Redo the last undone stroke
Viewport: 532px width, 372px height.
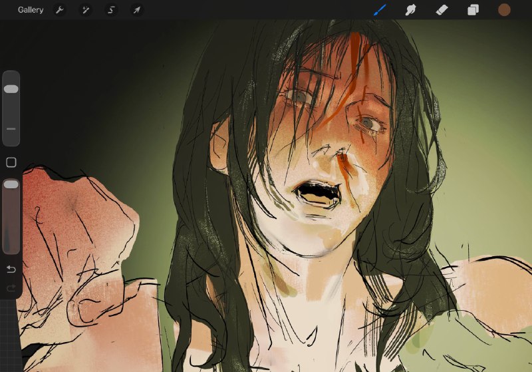tap(11, 288)
